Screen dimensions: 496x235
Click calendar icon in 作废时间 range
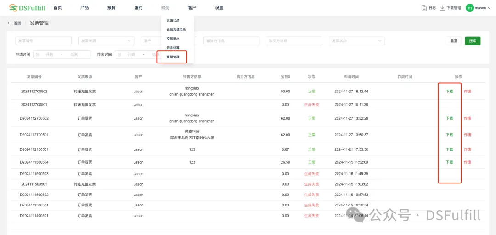(x=119, y=54)
